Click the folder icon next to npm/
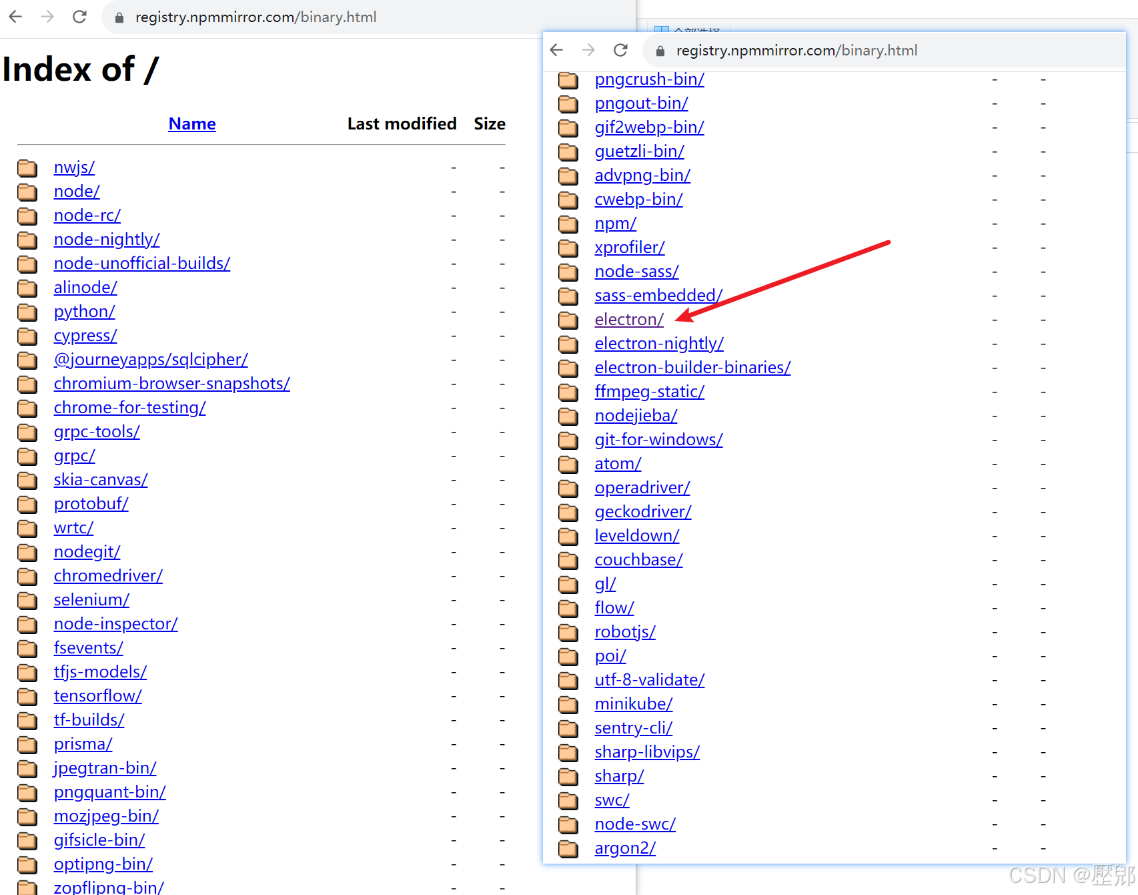Viewport: 1138px width, 895px height. [568, 224]
